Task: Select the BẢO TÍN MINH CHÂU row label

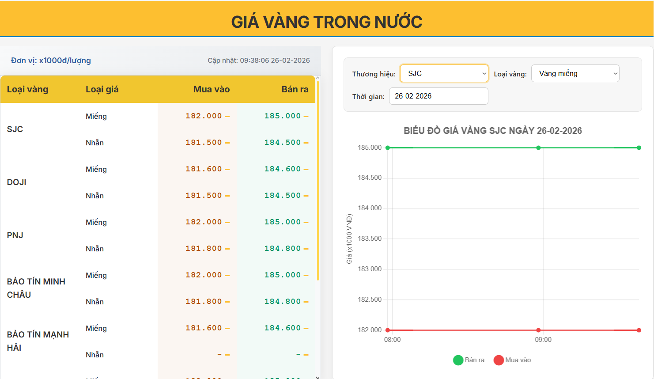Action: tap(36, 288)
